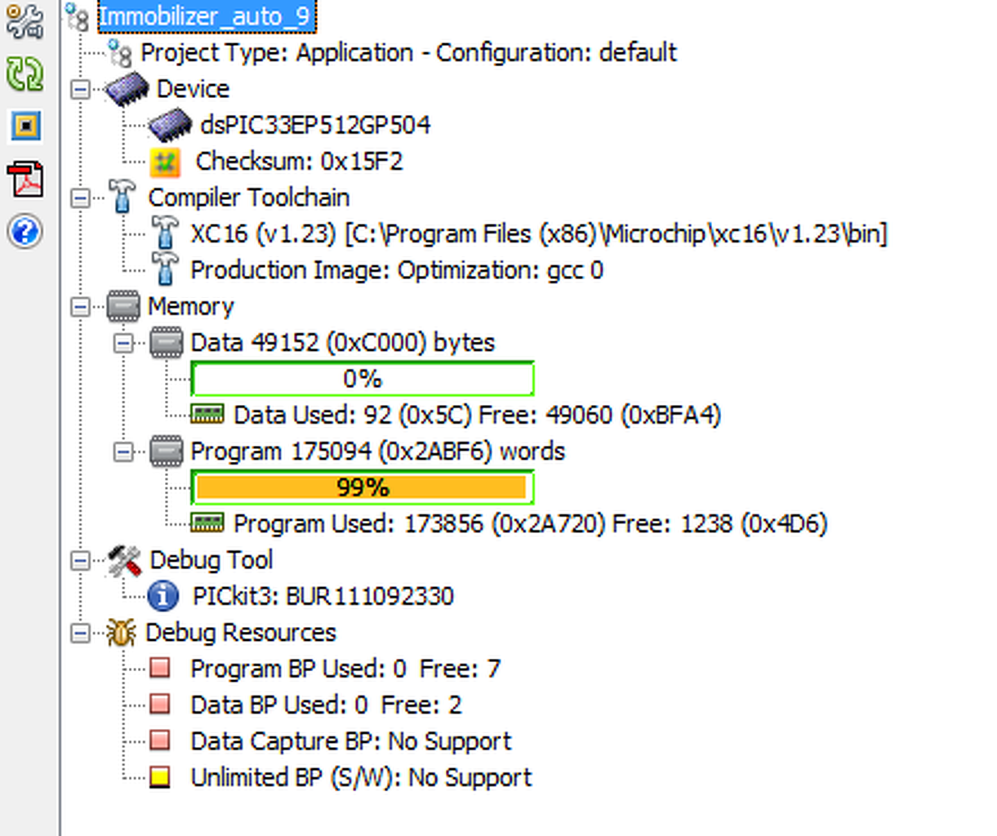Click the 99% program memory usage bar
The height and width of the screenshot is (836, 997).
362,487
